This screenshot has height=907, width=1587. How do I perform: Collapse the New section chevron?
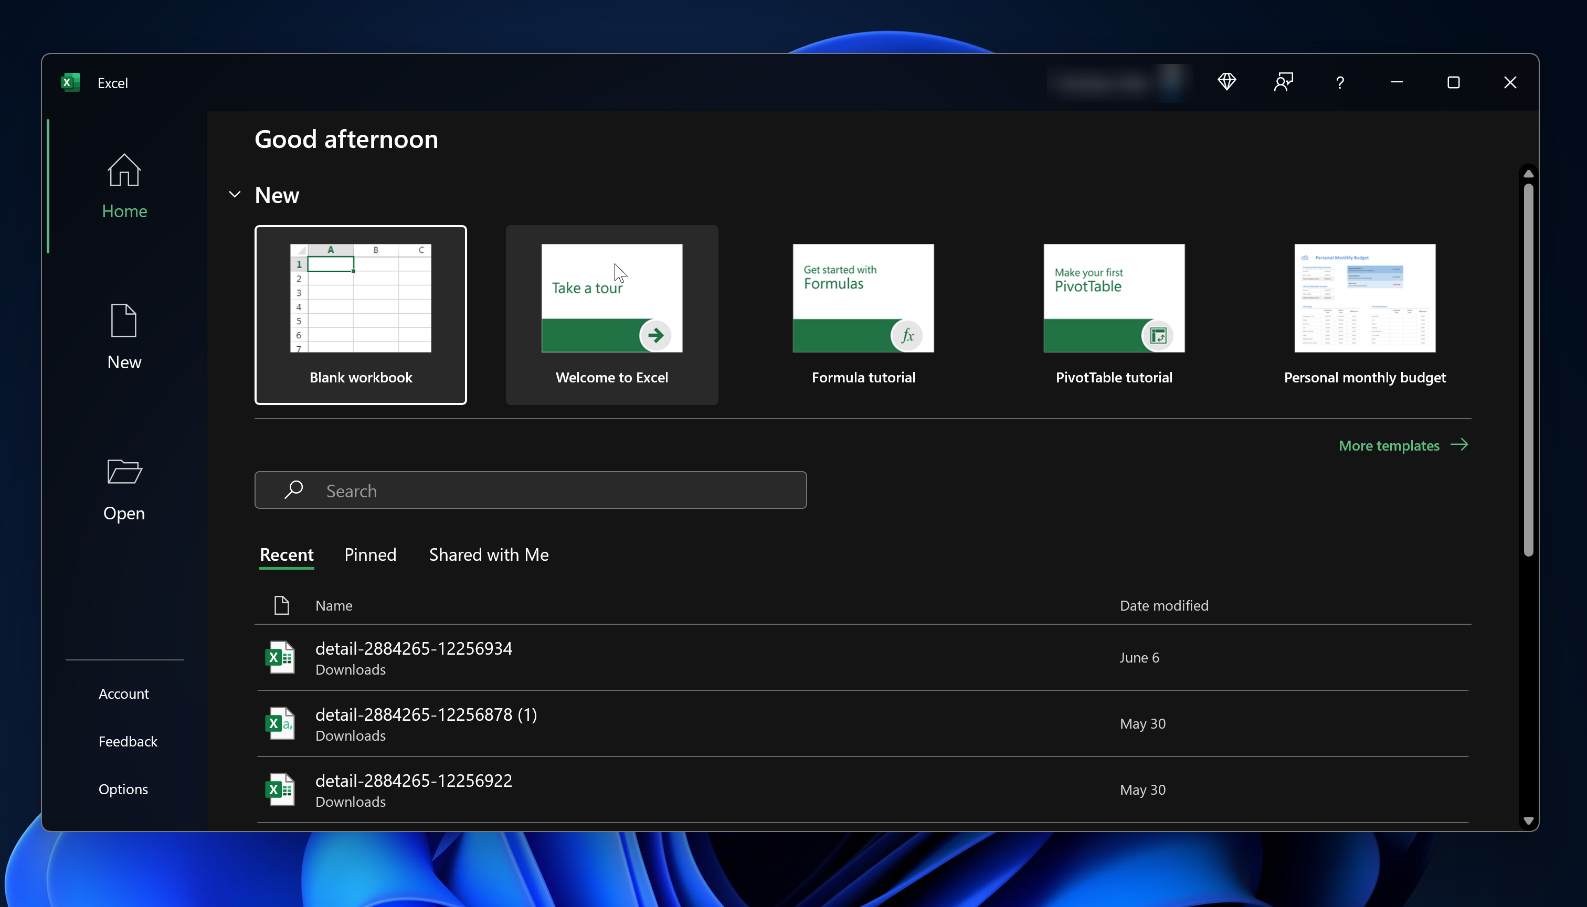click(235, 194)
